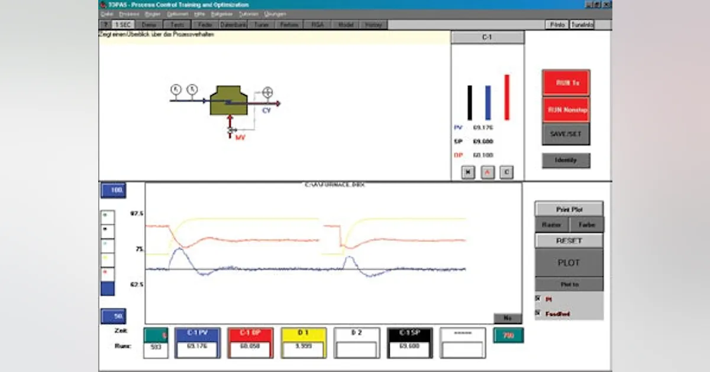The height and width of the screenshot is (372, 710).
Task: Switch controller to automatic mode (A)
Action: tap(488, 172)
